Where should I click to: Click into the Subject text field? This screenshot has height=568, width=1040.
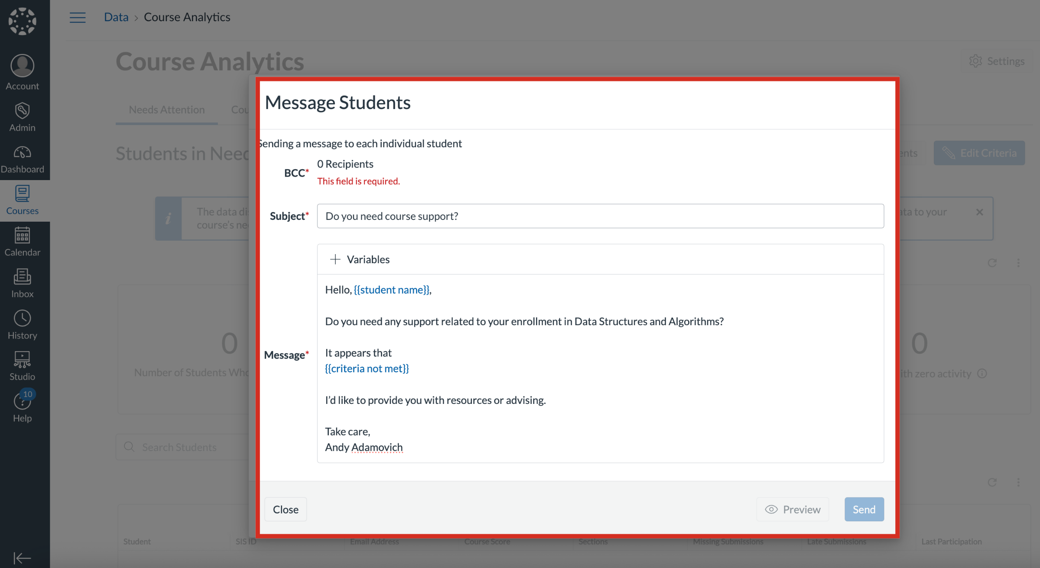pyautogui.click(x=600, y=216)
